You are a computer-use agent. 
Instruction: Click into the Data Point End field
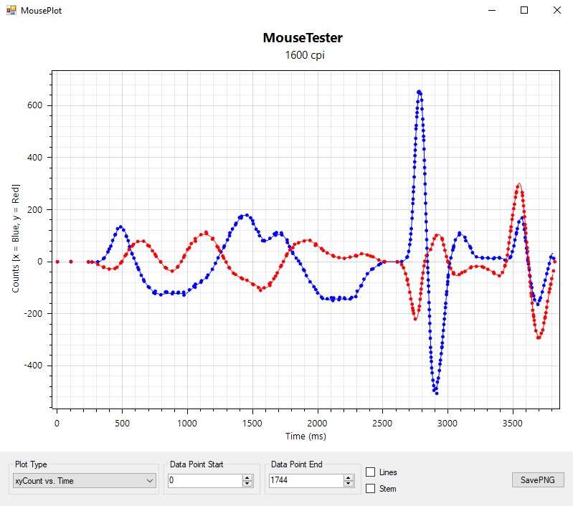306,481
